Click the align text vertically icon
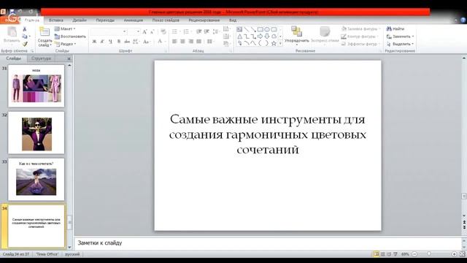This screenshot has width=467, height=263. (227, 37)
